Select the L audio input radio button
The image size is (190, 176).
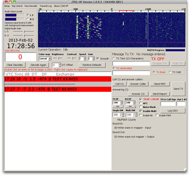click(28, 15)
